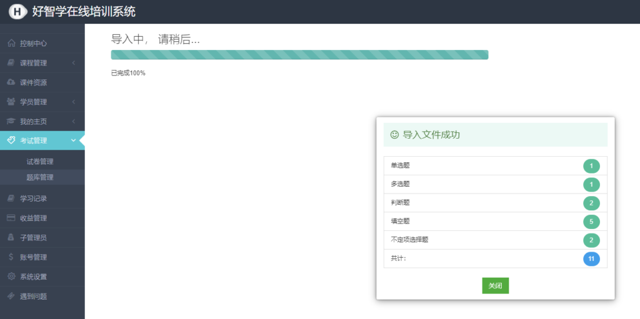Click the badge 5 in 填空题 row
The image size is (640, 319).
(591, 222)
